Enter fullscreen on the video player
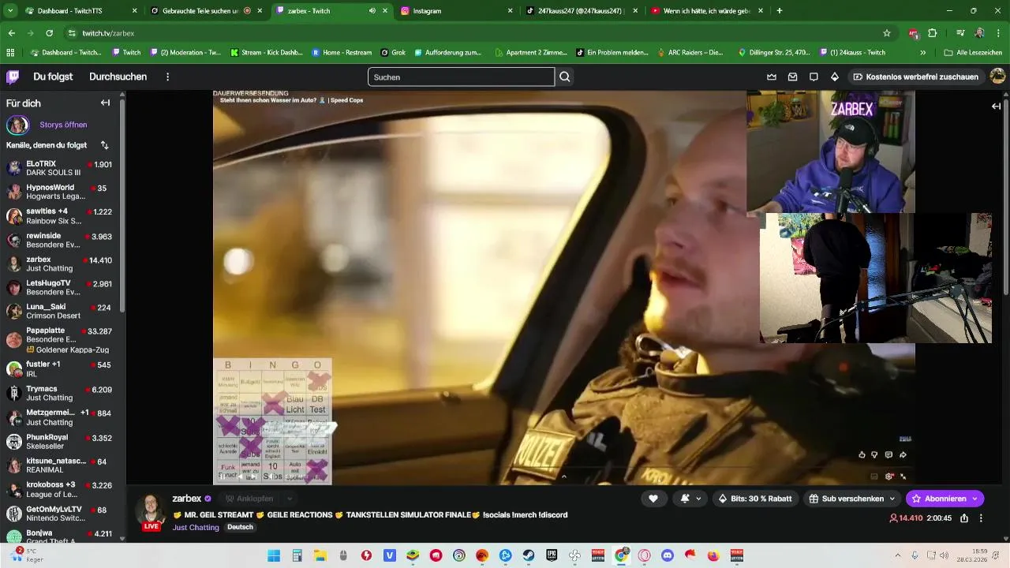Screen dimensions: 1010x568 903,476
